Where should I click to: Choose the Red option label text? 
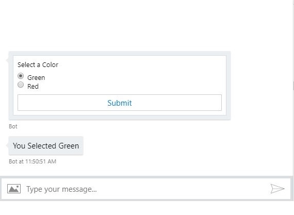(33, 87)
